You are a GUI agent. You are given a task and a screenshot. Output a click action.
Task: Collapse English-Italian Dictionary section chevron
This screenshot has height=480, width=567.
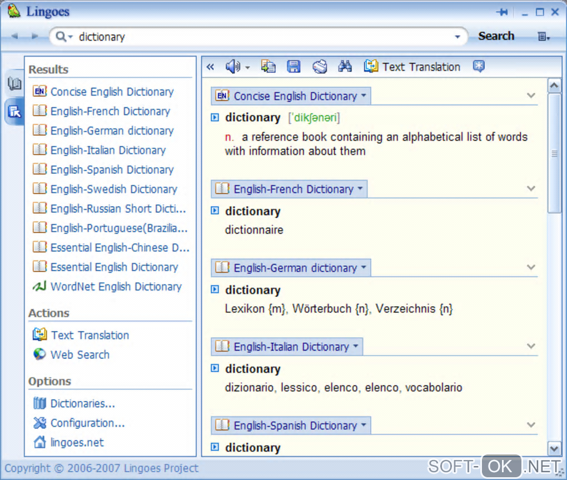531,346
